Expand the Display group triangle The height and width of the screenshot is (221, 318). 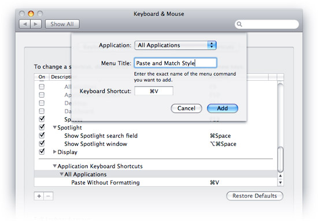(54, 152)
